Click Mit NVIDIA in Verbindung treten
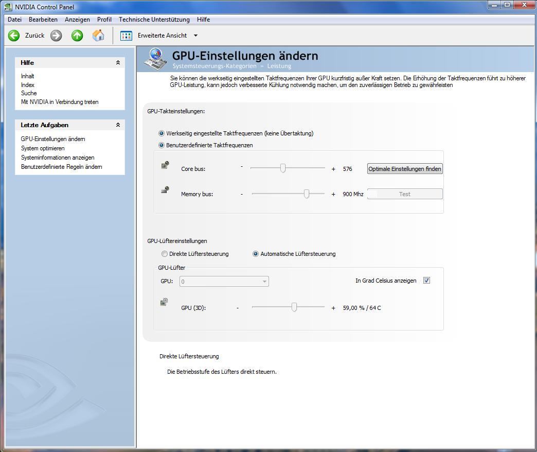Screen dimensions: 537x452 60,102
